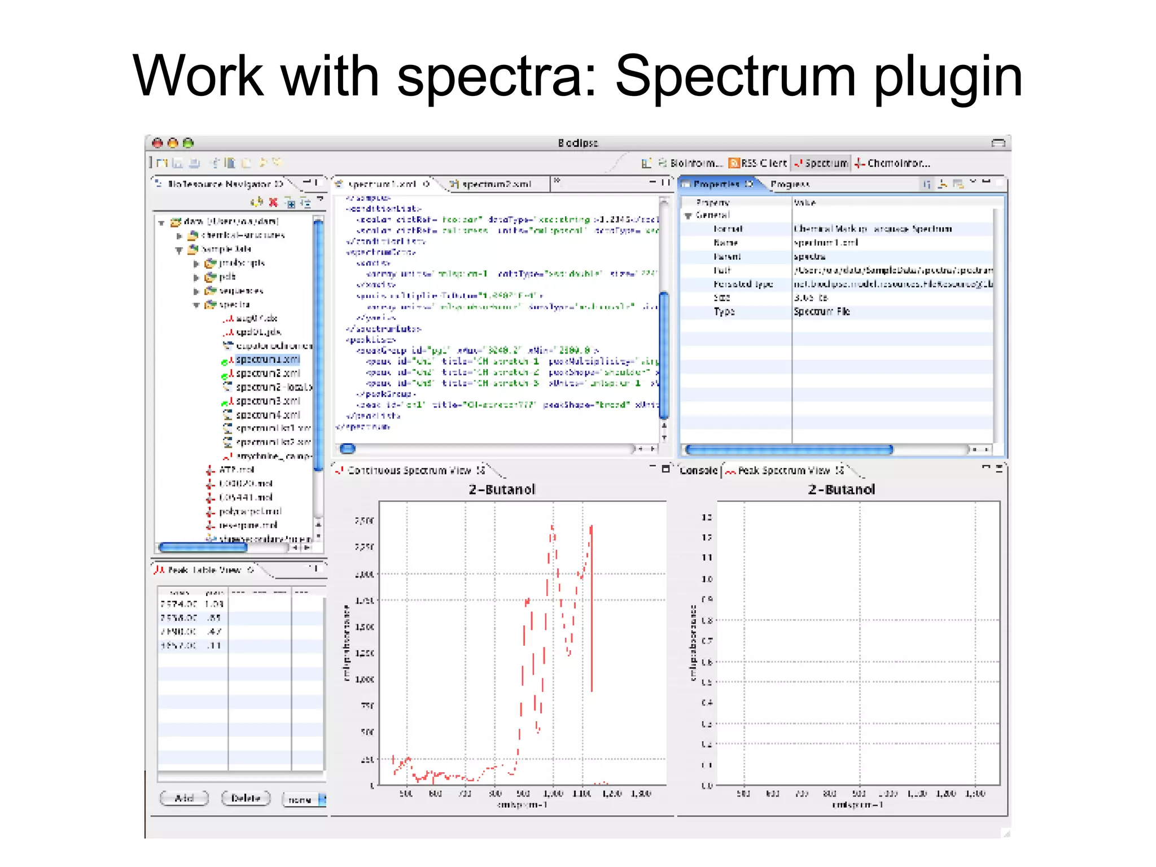Click the Print icon in main toolbar
Viewport: 1156px width, 867px height.
tap(194, 163)
